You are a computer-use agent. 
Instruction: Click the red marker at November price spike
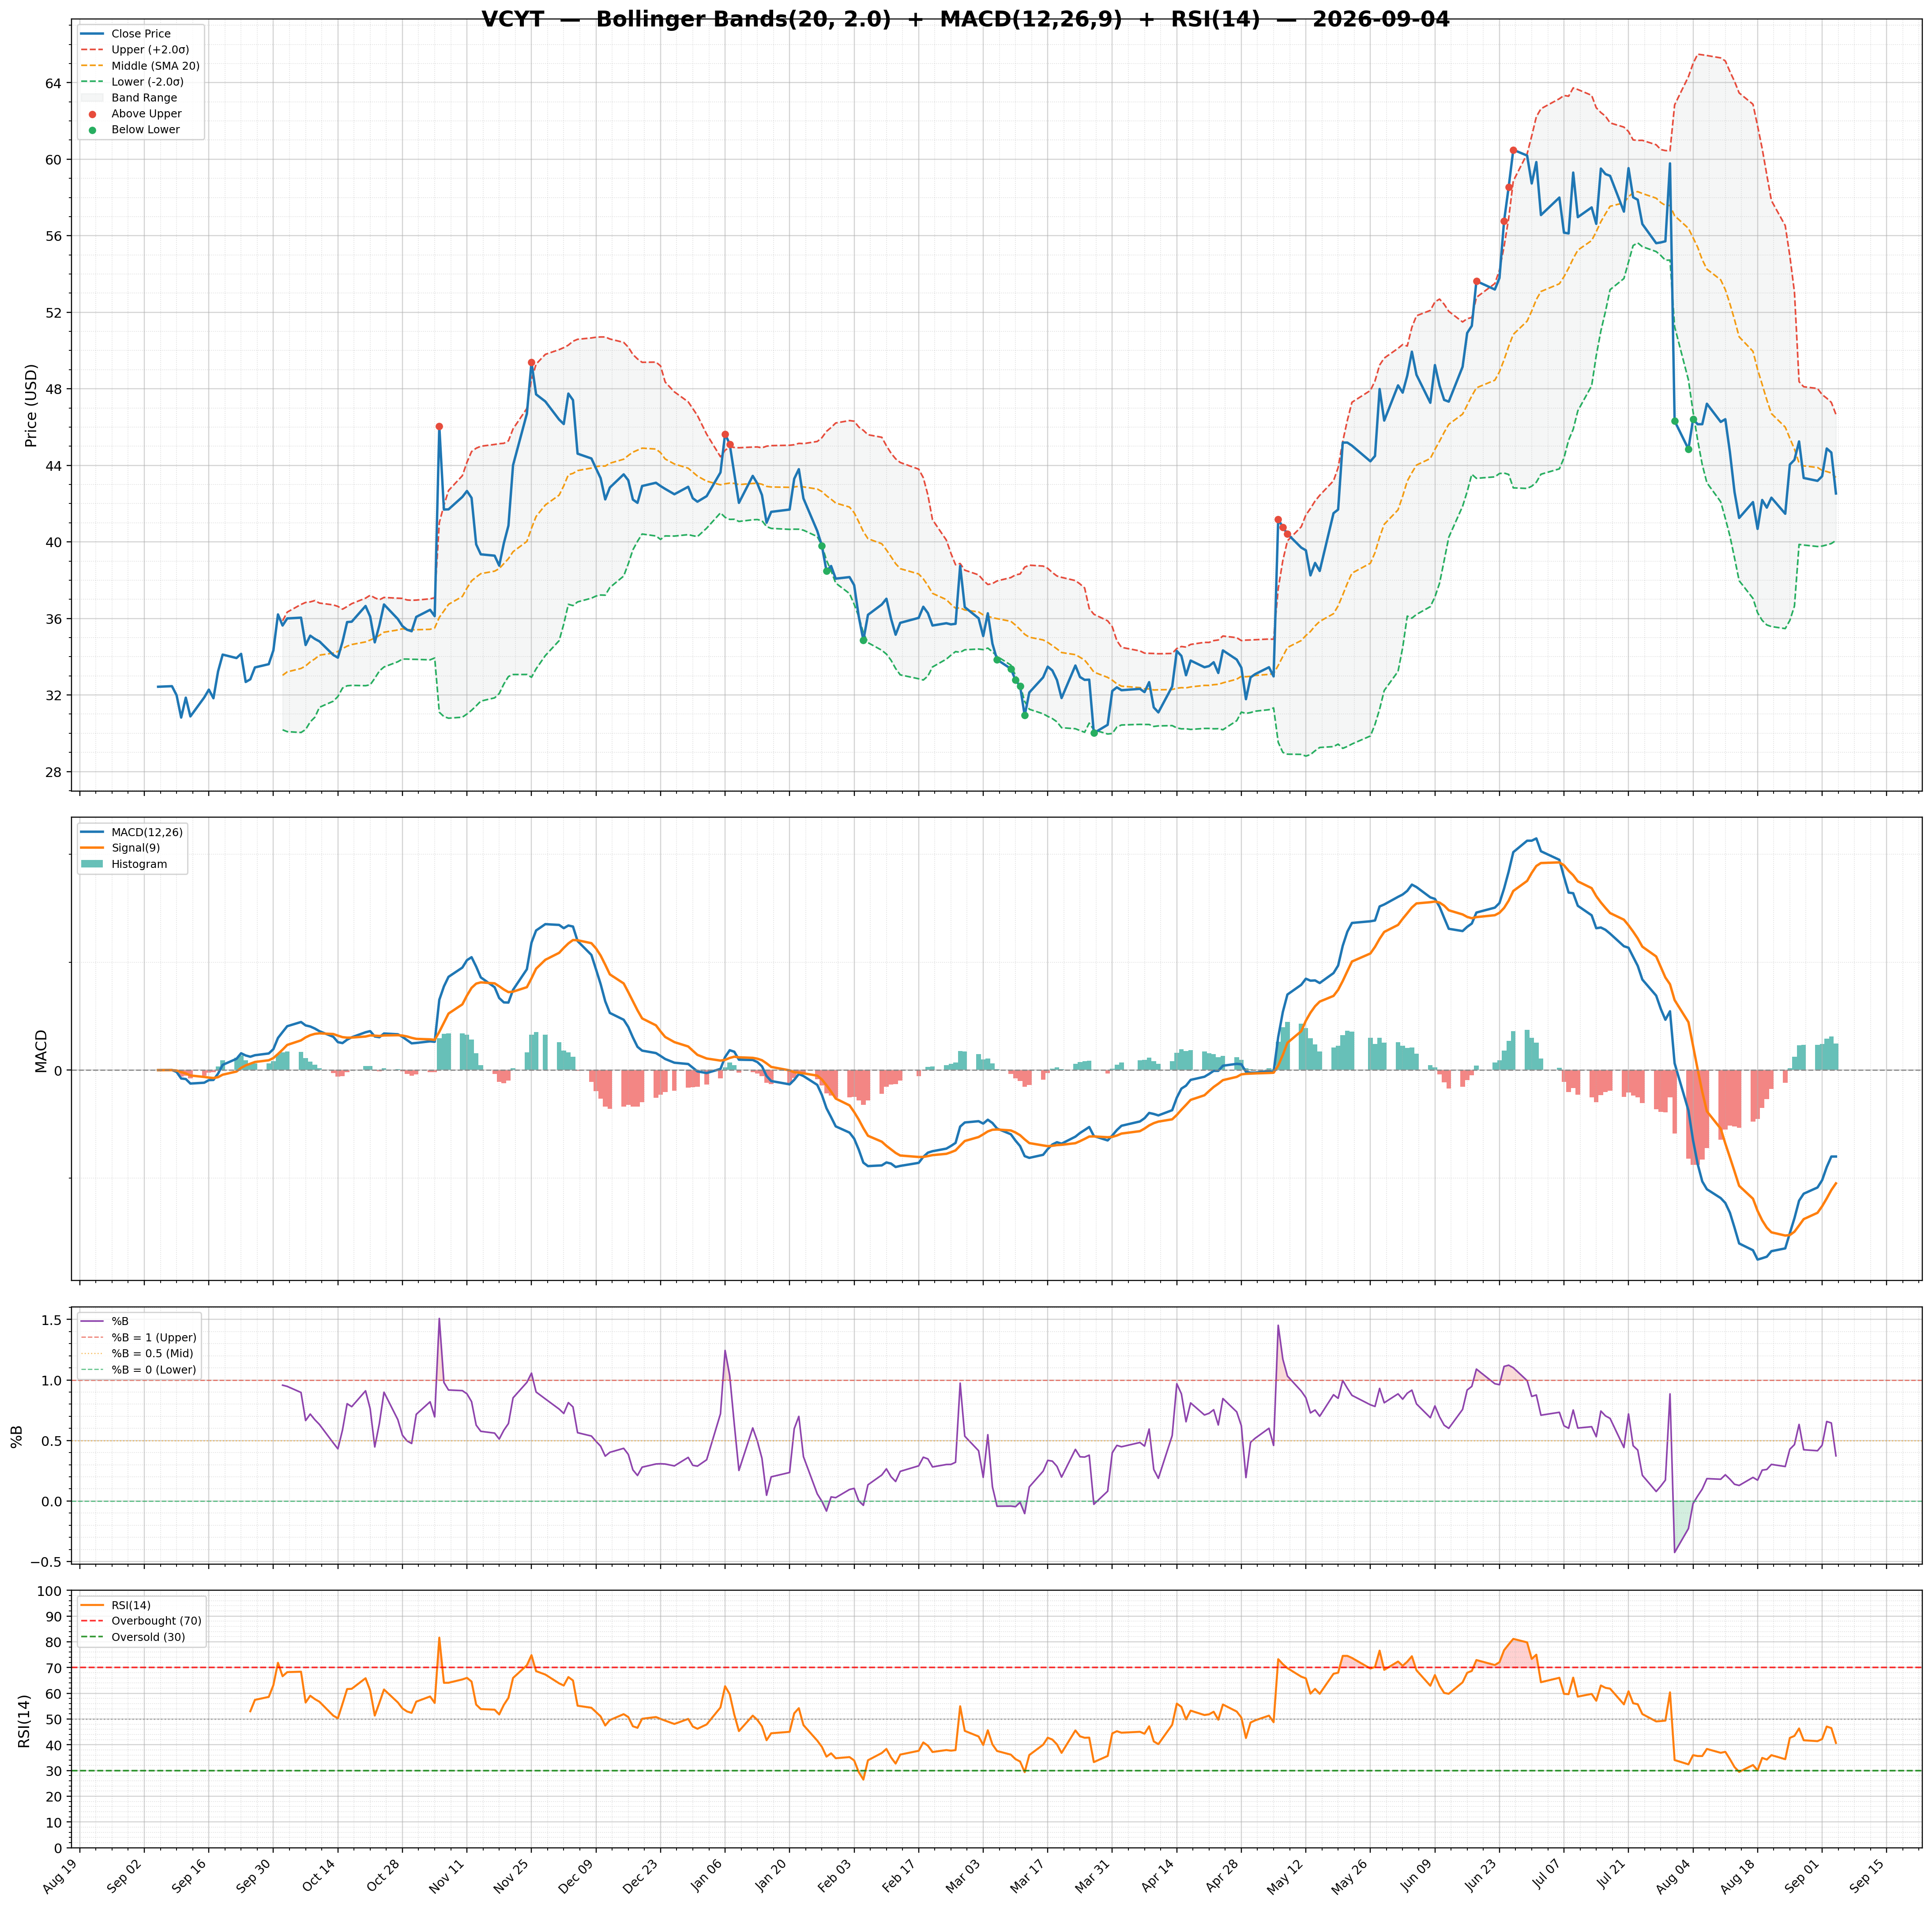click(x=439, y=426)
